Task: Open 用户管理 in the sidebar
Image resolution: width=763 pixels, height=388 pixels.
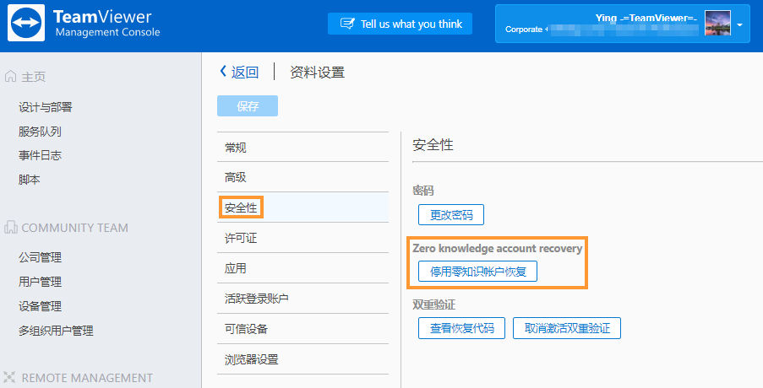Action: point(40,282)
